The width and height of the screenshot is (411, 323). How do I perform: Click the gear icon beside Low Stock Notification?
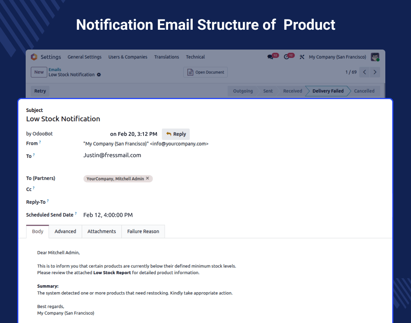pos(99,75)
